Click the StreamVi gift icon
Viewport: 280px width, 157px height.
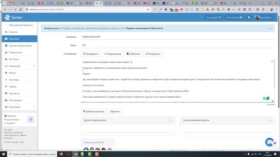[31, 119]
